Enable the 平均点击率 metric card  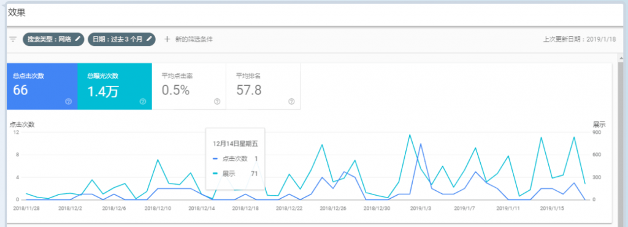point(189,86)
